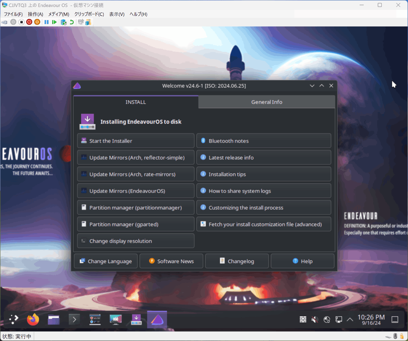Save VM state with orange power icon

point(37,22)
